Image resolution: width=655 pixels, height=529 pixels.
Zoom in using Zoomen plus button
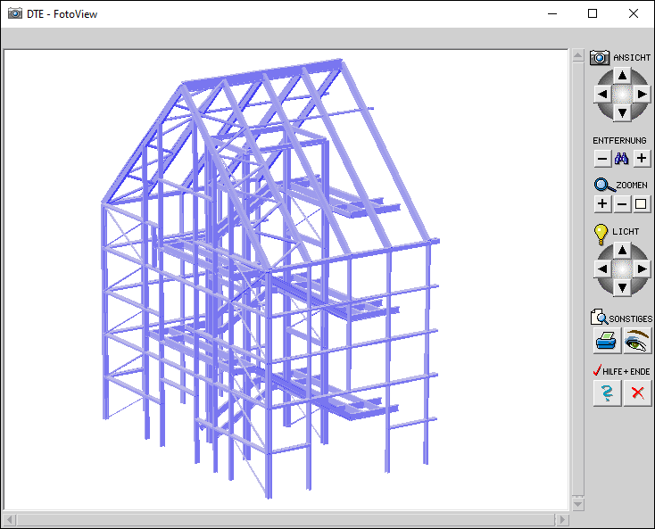(602, 204)
